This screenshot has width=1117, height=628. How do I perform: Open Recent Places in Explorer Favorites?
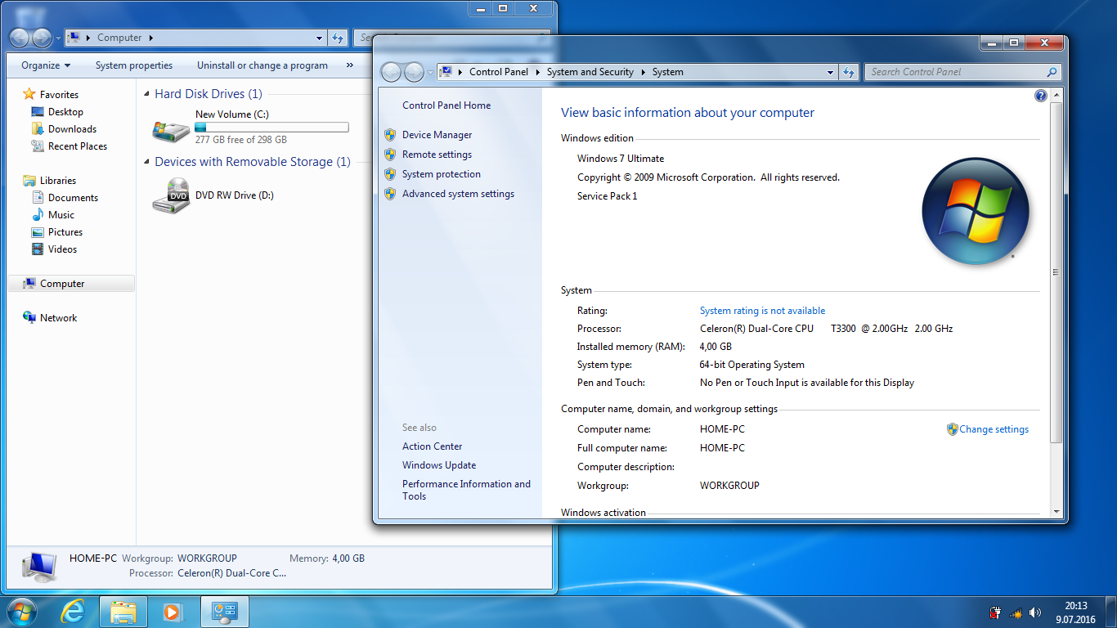[78, 146]
